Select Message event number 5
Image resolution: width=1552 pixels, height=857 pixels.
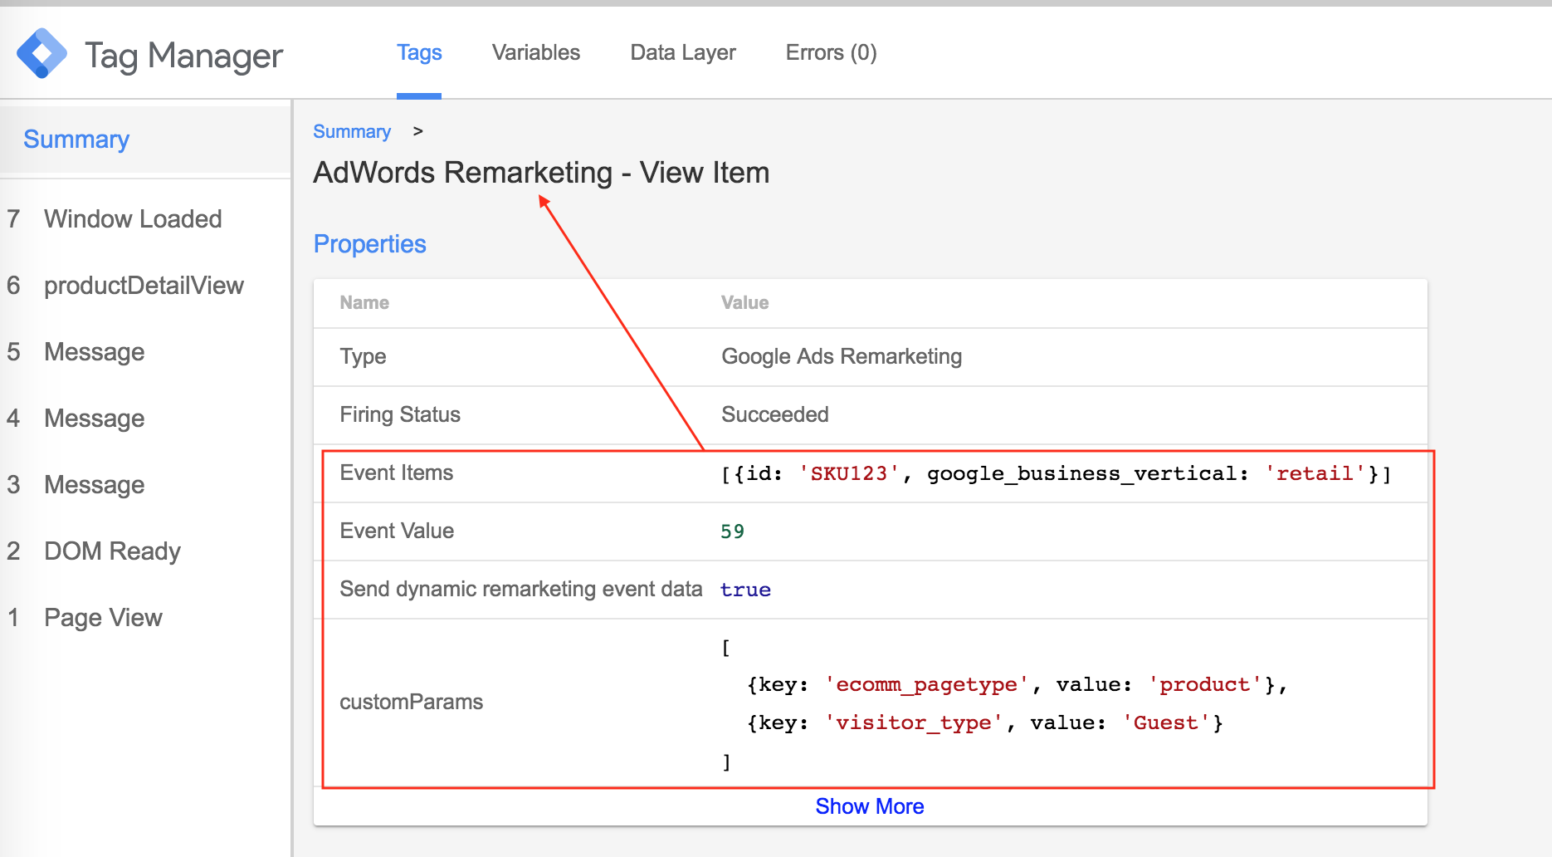[94, 352]
